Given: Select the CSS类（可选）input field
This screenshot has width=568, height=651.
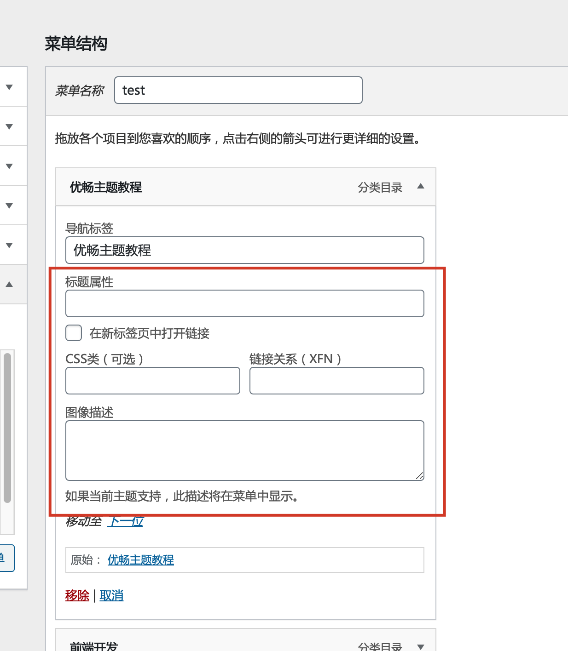Looking at the screenshot, I should [152, 381].
